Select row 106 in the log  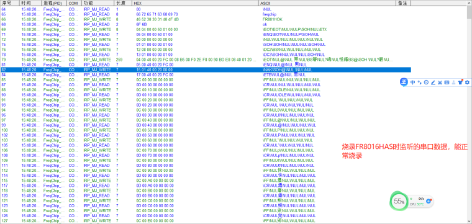(x=206, y=150)
